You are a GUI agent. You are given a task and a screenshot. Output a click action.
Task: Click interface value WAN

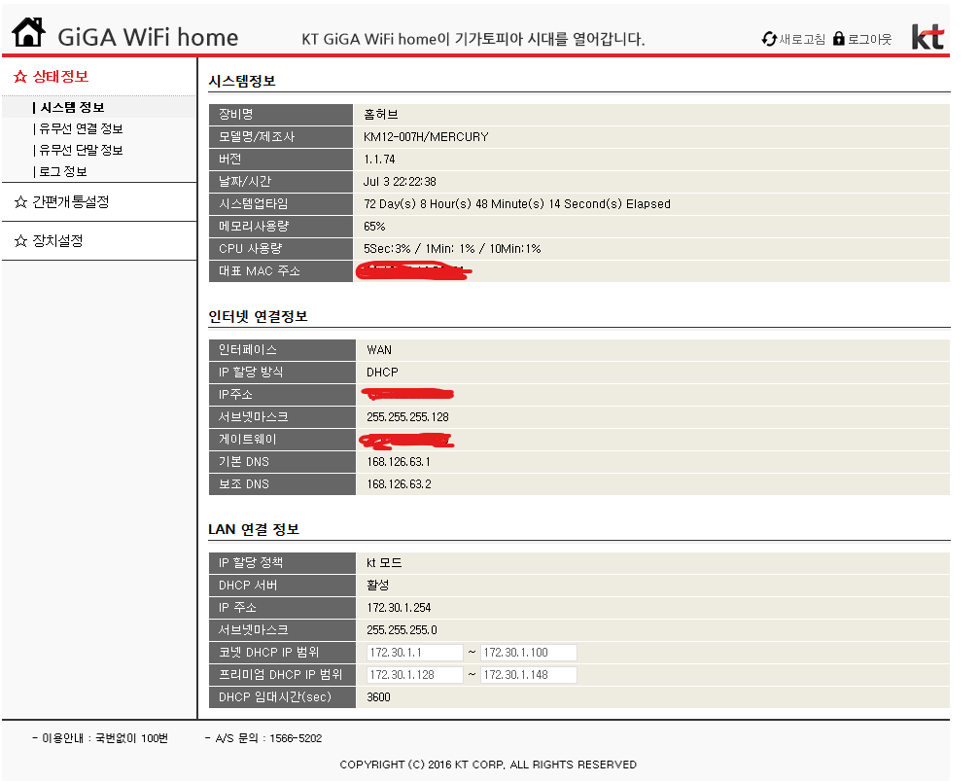click(x=379, y=350)
